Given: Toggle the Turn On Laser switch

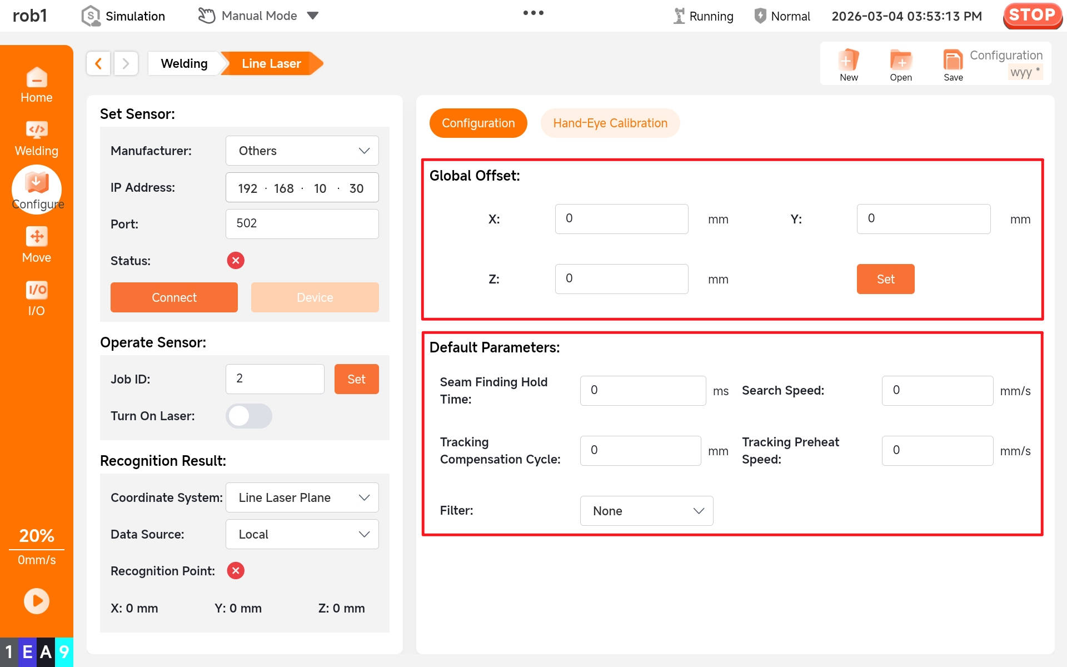Looking at the screenshot, I should [248, 416].
